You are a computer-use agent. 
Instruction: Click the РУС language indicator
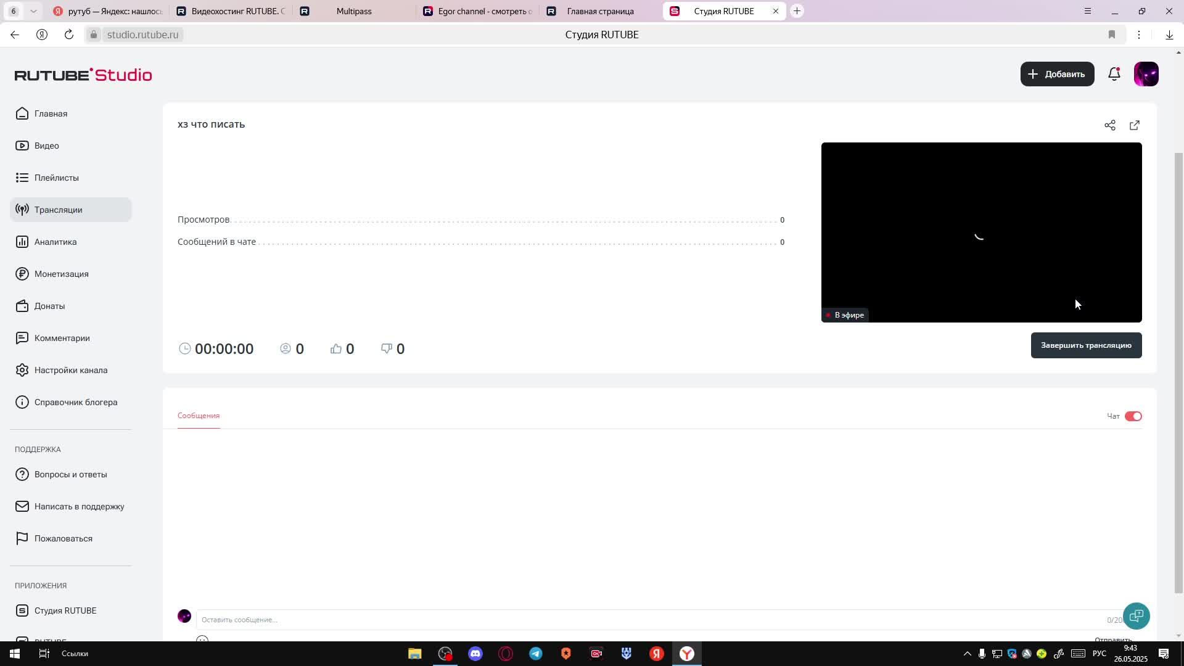point(1100,654)
